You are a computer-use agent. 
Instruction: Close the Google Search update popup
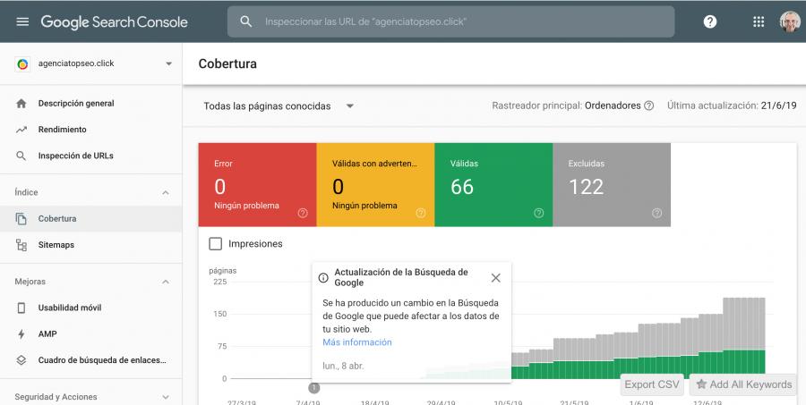coord(495,277)
